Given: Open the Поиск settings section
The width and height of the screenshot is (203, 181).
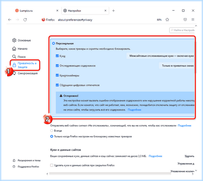Looking at the screenshot, I should (x=19, y=56).
